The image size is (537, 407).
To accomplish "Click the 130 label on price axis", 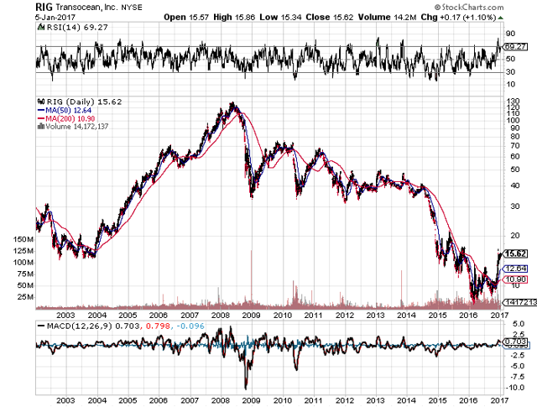I will (514, 101).
